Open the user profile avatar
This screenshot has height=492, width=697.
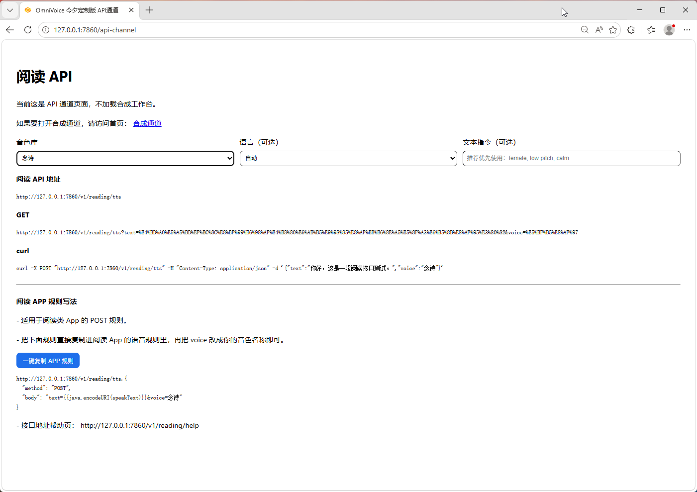(669, 30)
